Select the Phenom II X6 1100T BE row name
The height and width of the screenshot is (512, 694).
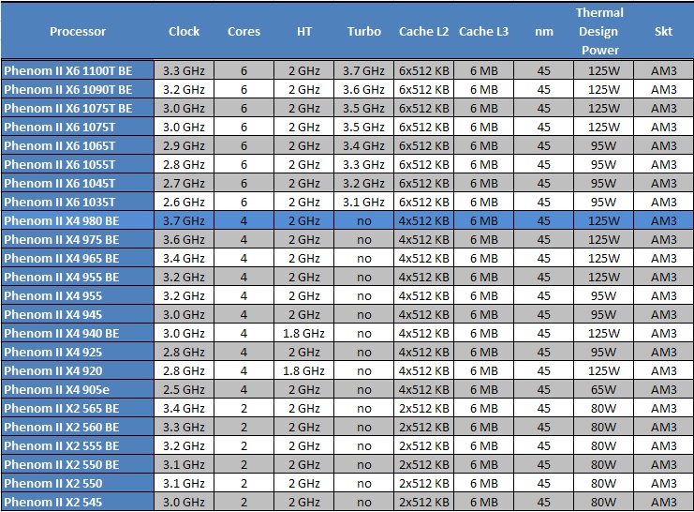pyautogui.click(x=78, y=70)
